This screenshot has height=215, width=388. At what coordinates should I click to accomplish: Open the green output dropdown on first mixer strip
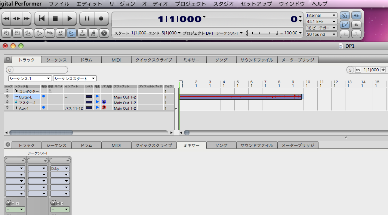15,209
